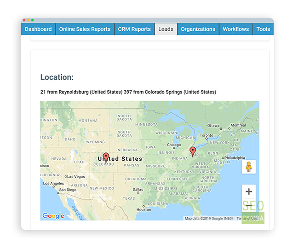Click the Los Angeles label on map
Viewport: 299px width, 249px height.
click(53, 183)
